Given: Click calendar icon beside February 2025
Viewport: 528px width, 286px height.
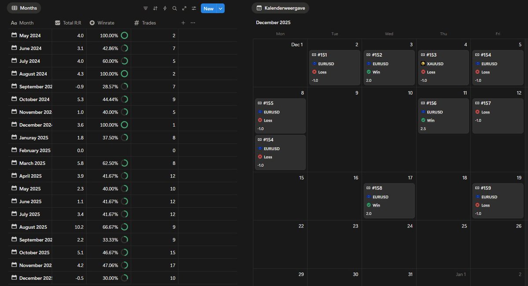Looking at the screenshot, I should [x=14, y=150].
